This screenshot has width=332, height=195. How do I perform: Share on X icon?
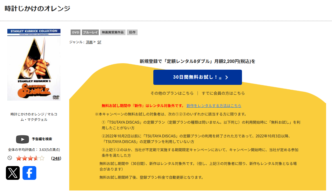click(13, 173)
